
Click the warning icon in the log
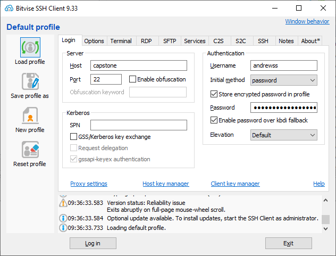coord(63,203)
